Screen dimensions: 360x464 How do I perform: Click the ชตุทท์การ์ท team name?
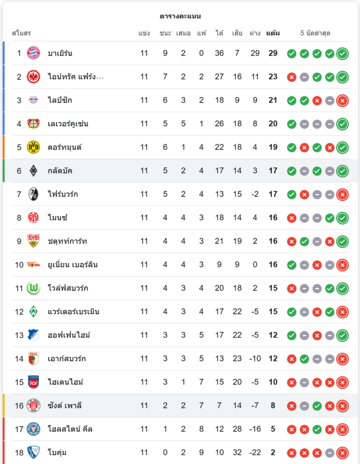point(67,241)
